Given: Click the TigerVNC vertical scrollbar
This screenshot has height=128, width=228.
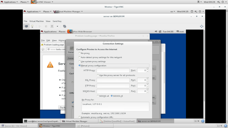Looking at the screenshot, I should (x=227, y=66).
